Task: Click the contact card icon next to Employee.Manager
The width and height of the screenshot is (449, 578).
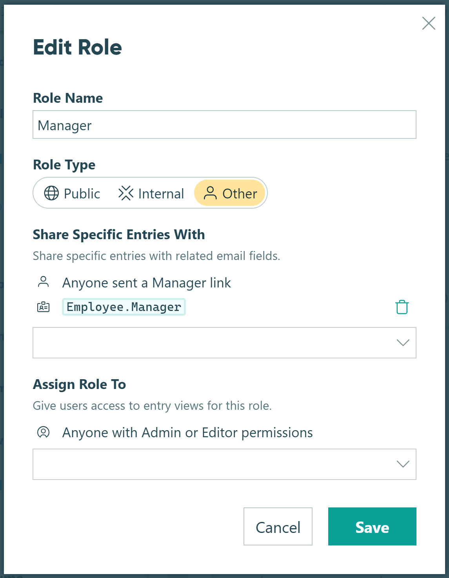Action: click(43, 307)
